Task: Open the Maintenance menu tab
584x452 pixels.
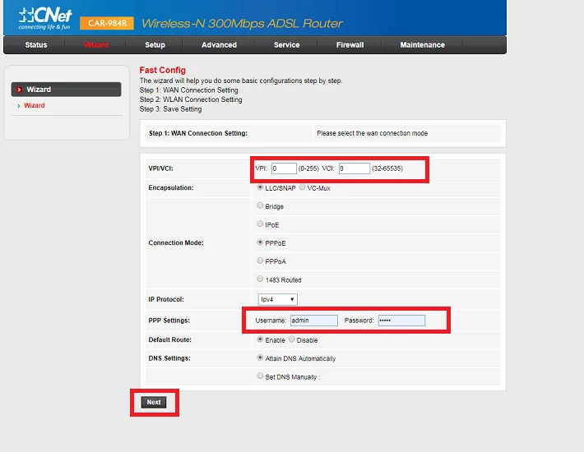Action: tap(422, 45)
